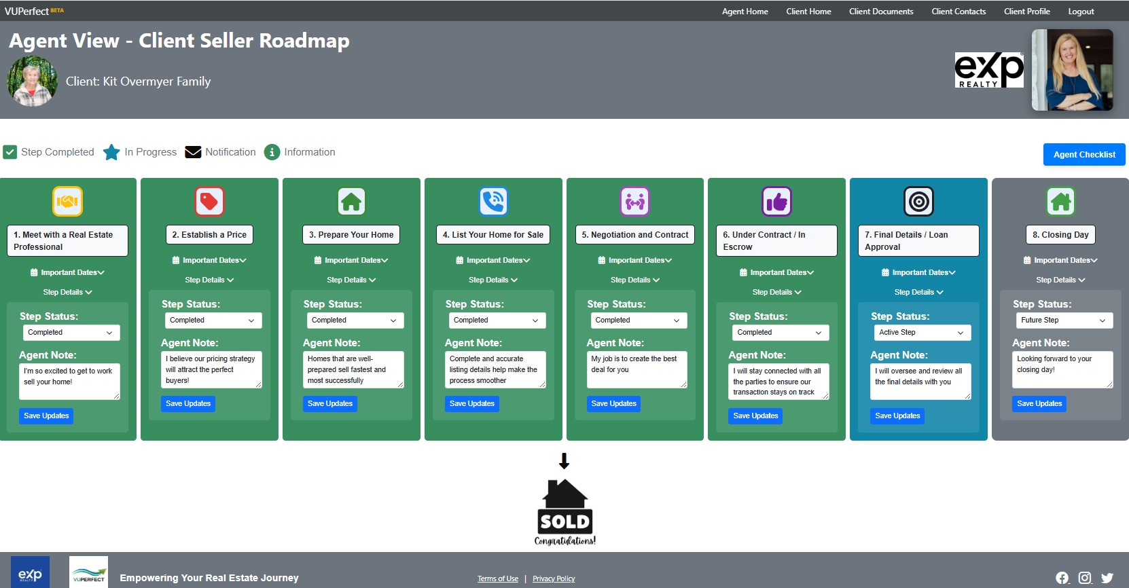This screenshot has height=588, width=1129.
Task: Edit Agent Note for Negotiation and Contract
Action: point(637,369)
